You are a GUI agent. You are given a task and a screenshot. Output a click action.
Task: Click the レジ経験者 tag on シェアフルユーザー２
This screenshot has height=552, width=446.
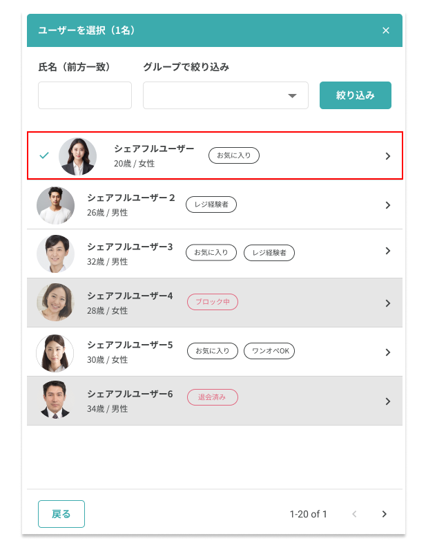[211, 204]
